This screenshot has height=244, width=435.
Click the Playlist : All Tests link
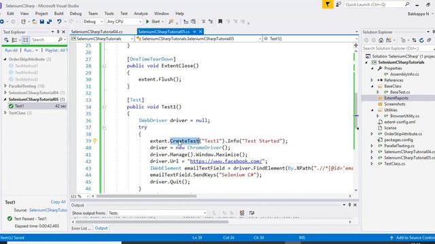coord(56,50)
